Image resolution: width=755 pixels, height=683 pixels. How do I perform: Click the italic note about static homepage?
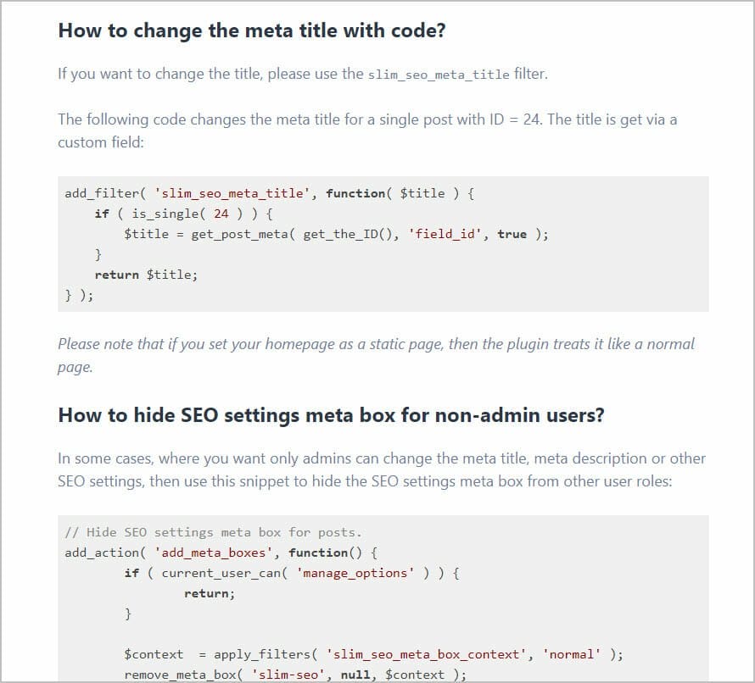point(376,355)
